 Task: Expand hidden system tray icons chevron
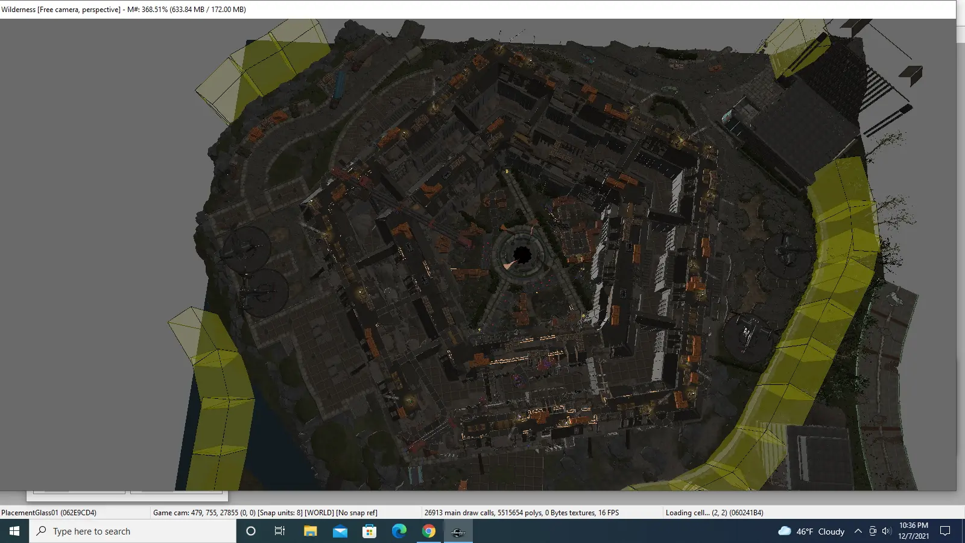point(858,531)
